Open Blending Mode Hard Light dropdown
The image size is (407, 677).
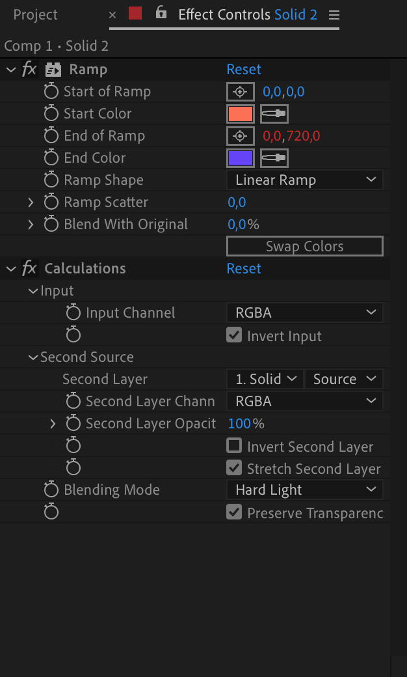(x=305, y=490)
